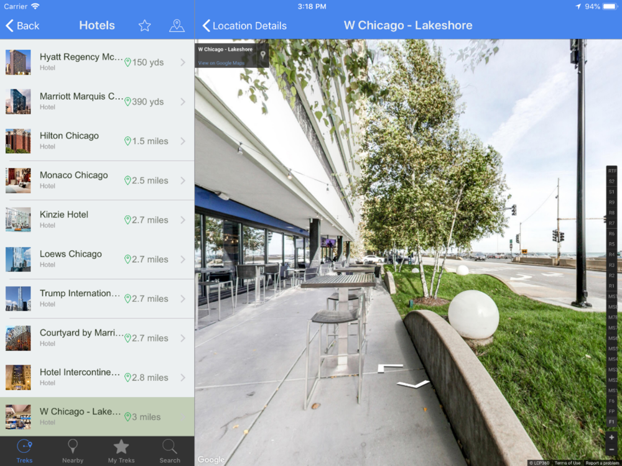Move forward using the Street View arrow
622x466 pixels.
[390, 368]
